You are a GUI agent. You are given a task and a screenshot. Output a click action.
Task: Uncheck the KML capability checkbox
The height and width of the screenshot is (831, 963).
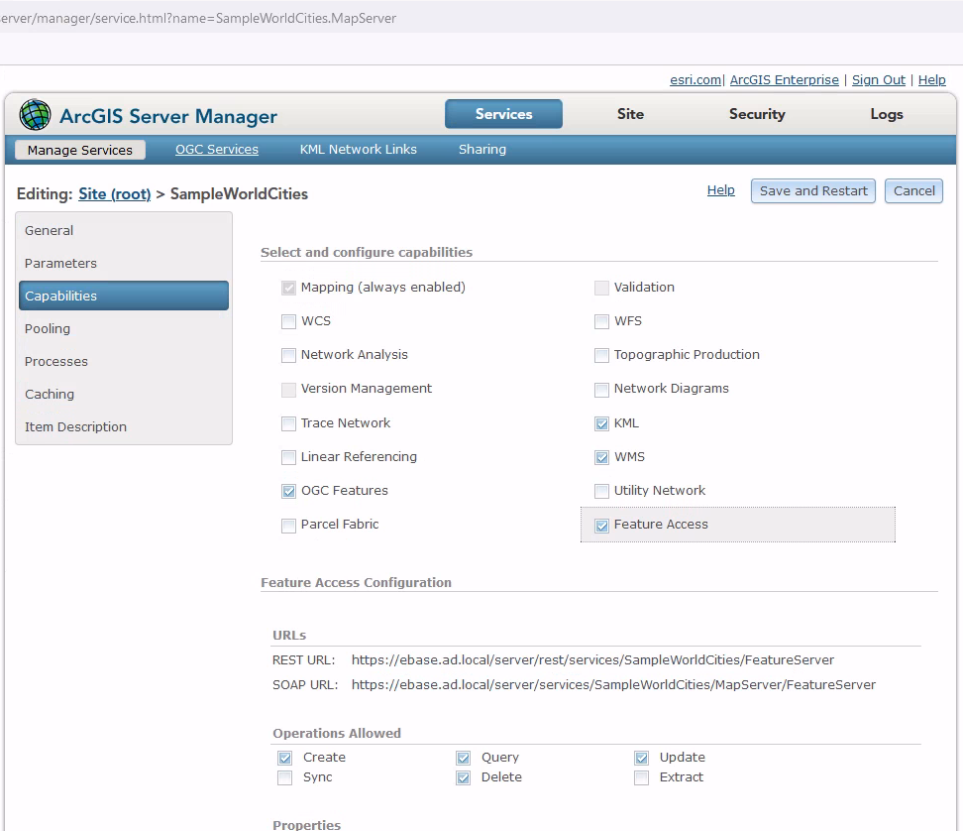[602, 423]
